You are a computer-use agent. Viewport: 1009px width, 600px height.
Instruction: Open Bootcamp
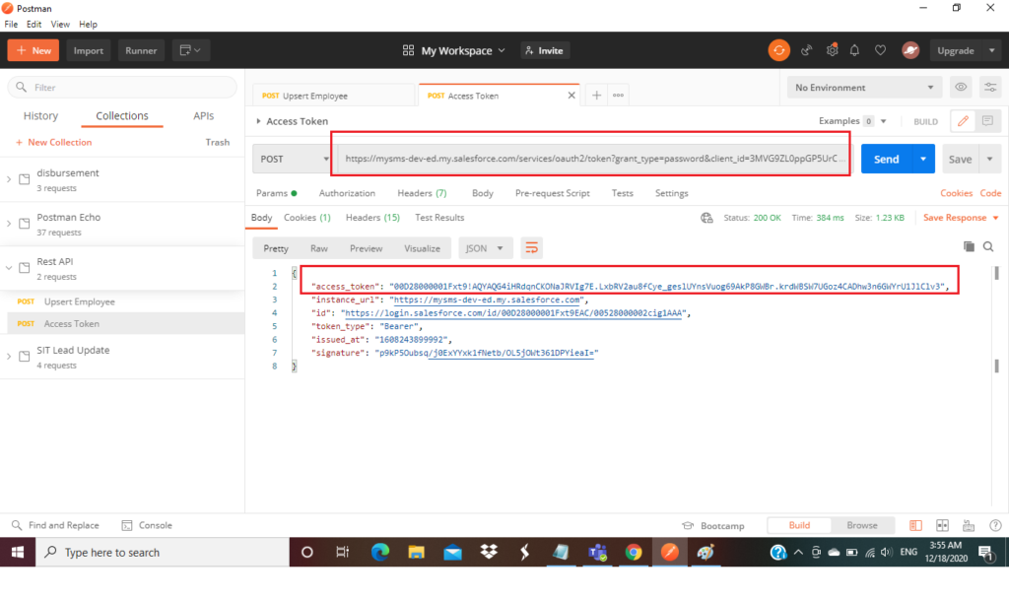point(713,525)
